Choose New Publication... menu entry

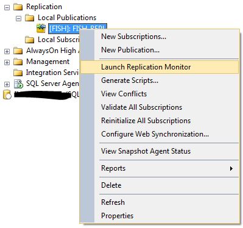click(159, 50)
